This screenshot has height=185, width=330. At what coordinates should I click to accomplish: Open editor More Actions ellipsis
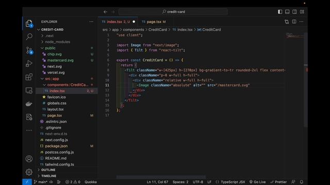pyautogui.click(x=301, y=22)
